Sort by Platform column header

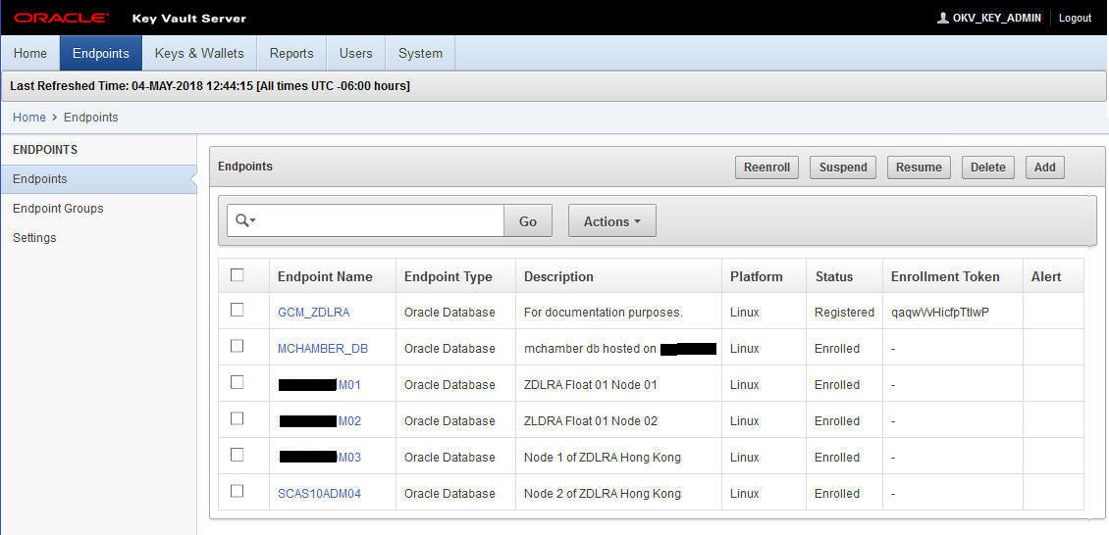(x=756, y=276)
